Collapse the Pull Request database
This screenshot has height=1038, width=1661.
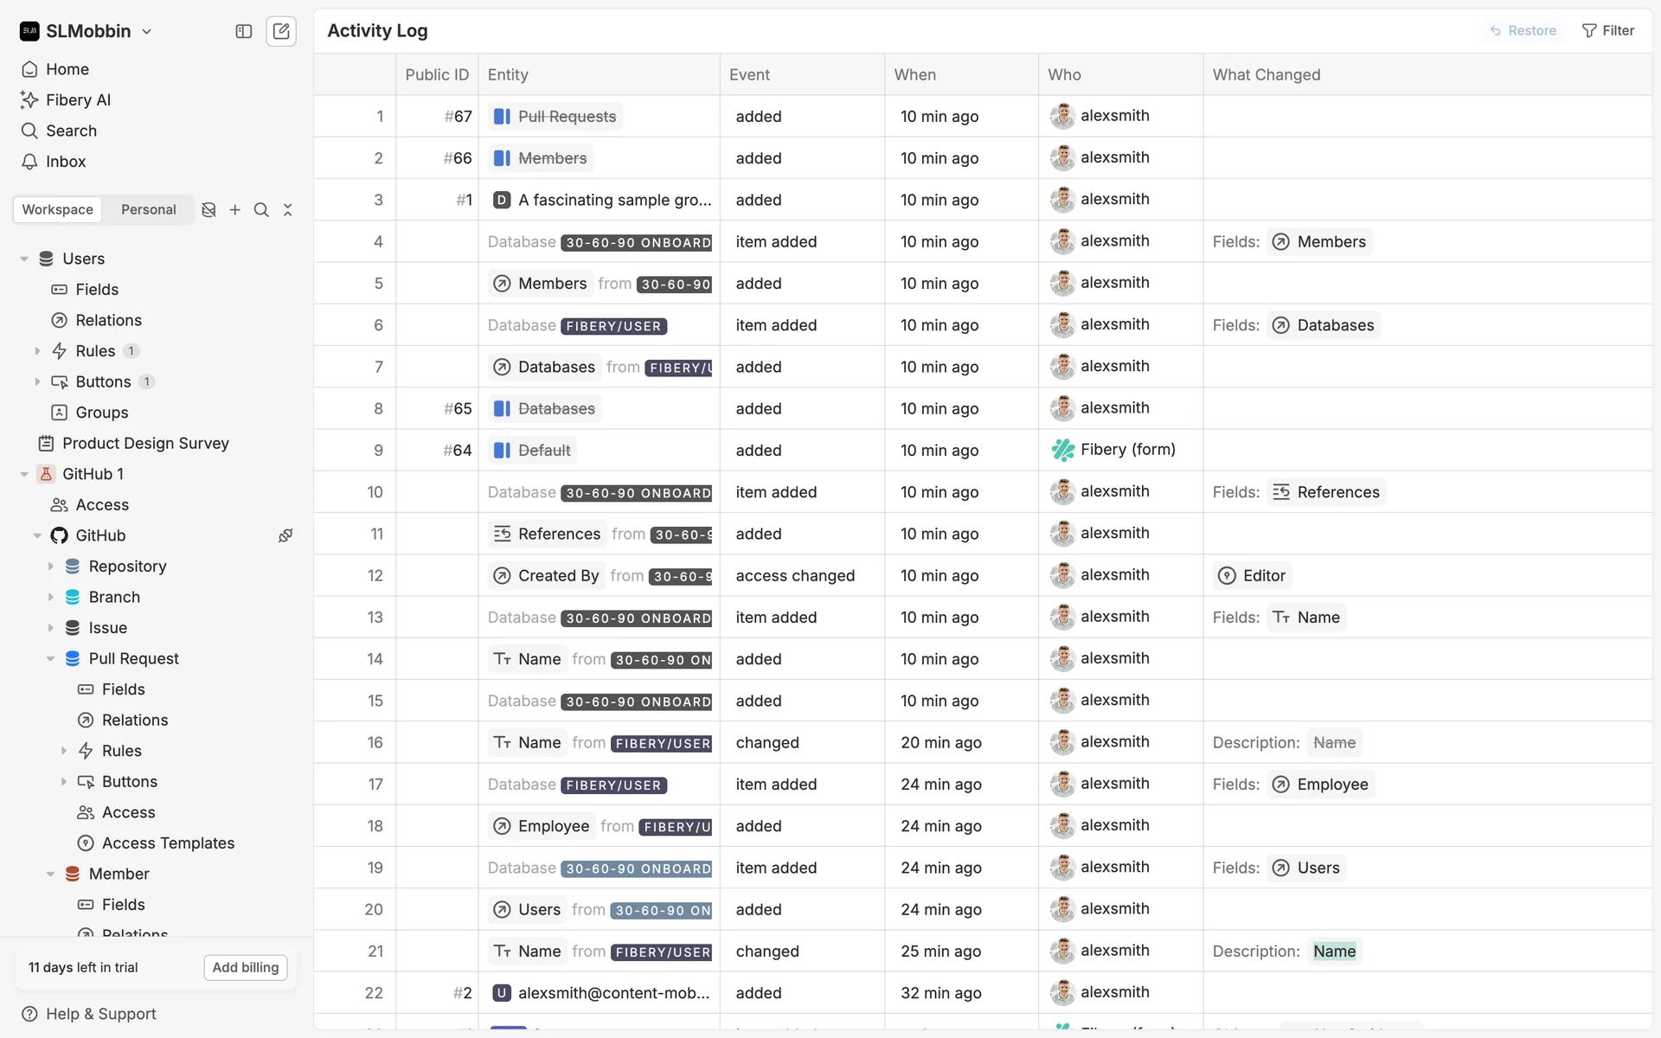click(x=50, y=659)
